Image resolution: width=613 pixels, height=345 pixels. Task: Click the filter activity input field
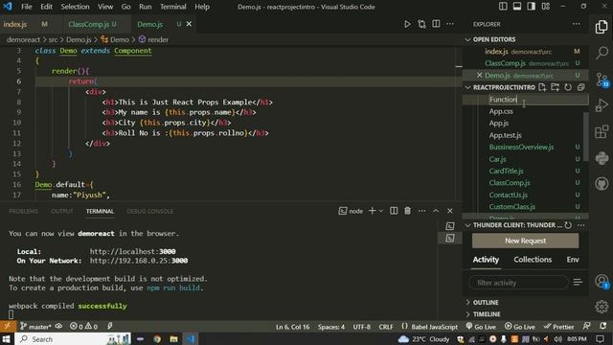(518, 283)
